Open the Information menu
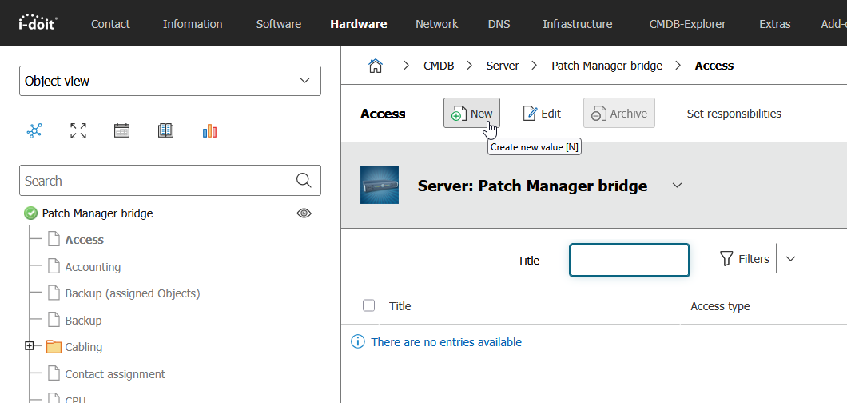 [193, 24]
